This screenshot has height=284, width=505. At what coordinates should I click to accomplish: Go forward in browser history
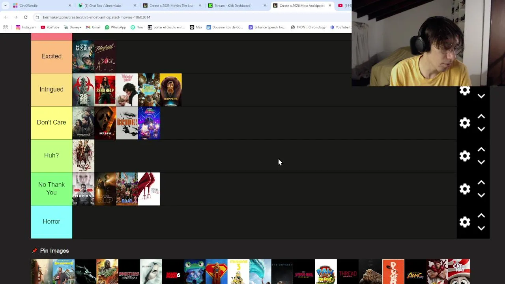pyautogui.click(x=16, y=17)
